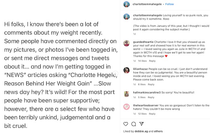This screenshot has height=133, width=210.
Task: Reply to theheartieobserver's comment
Action: pyautogui.click(x=152, y=114)
